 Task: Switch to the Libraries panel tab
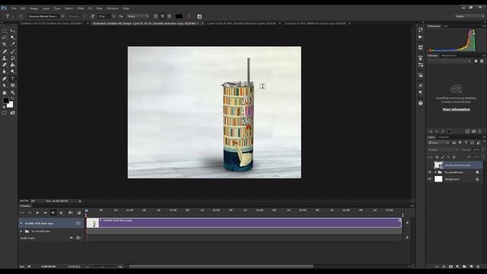[x=433, y=56]
